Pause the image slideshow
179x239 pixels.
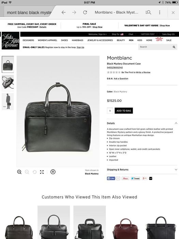pyautogui.click(x=53, y=172)
